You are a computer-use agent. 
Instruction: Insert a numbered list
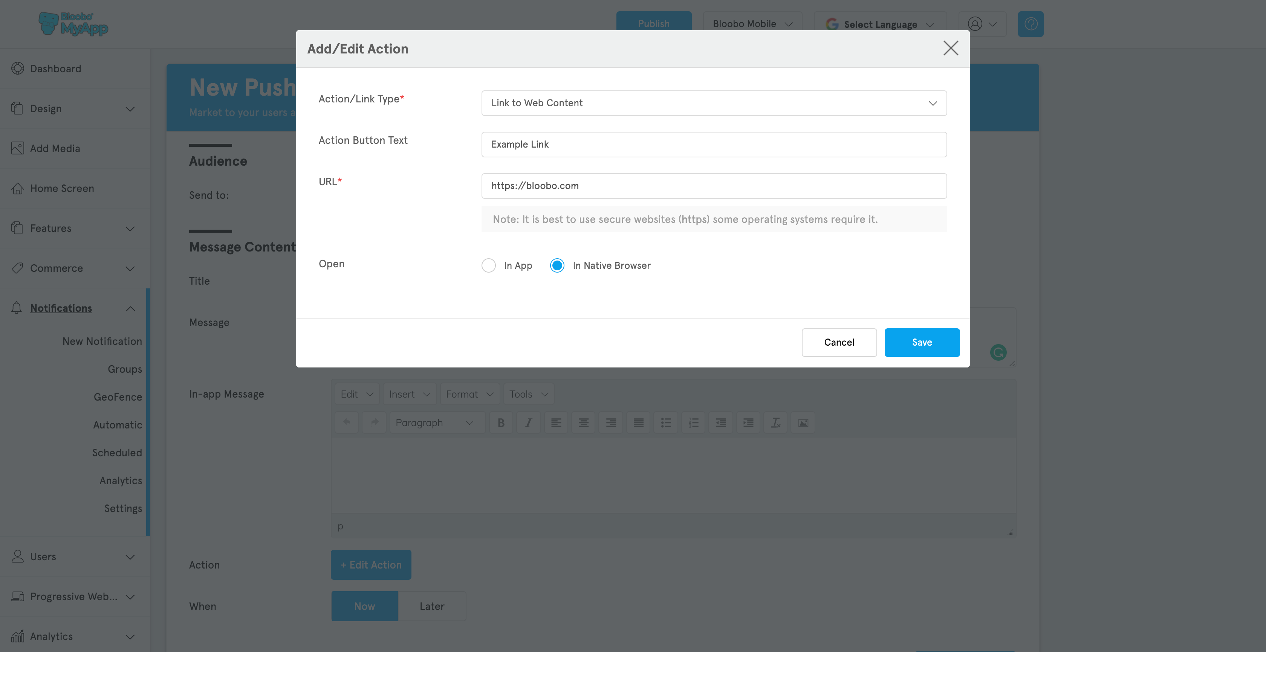tap(693, 423)
